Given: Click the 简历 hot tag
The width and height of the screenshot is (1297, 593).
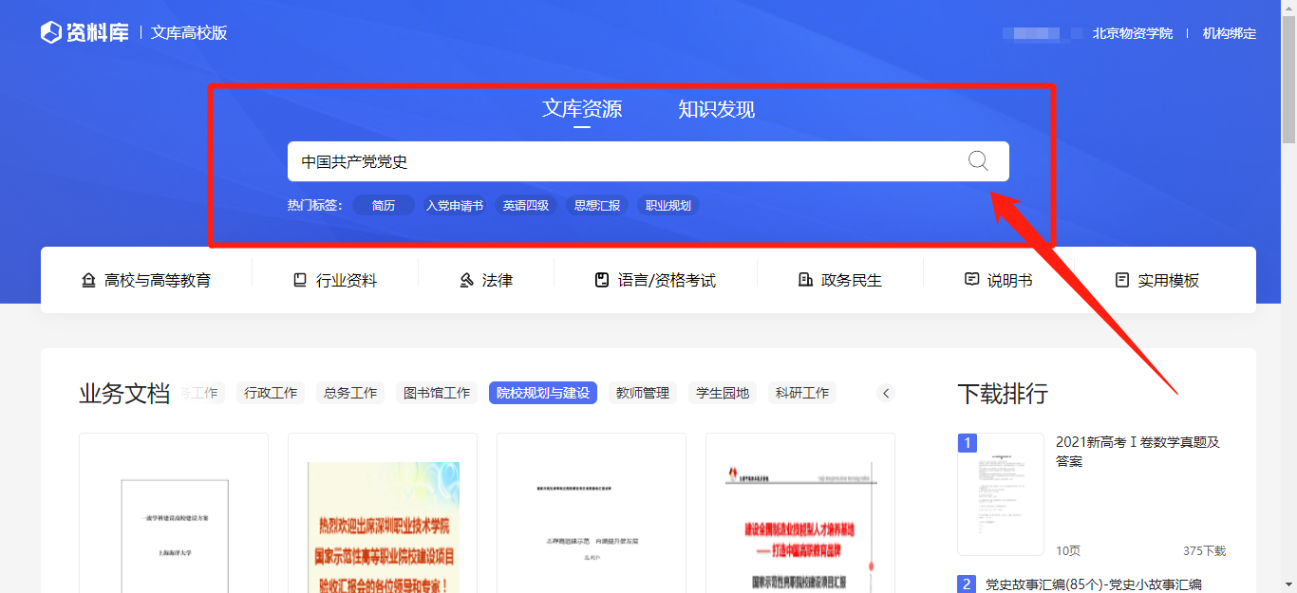Looking at the screenshot, I should 384,205.
